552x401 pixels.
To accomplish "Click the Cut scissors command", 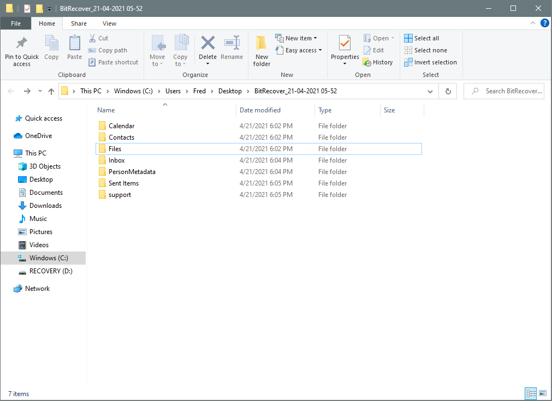I will coord(98,38).
